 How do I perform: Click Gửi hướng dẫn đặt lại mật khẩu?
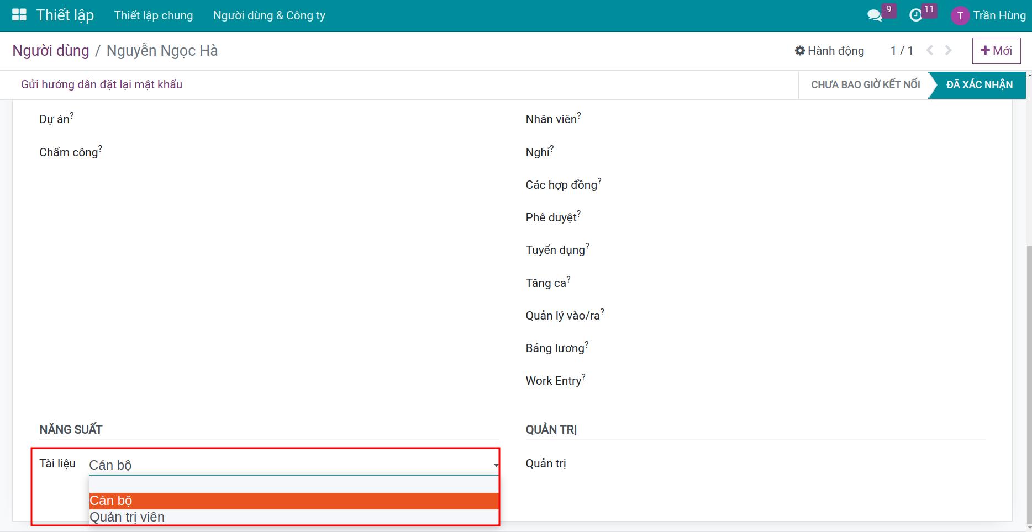(x=102, y=84)
